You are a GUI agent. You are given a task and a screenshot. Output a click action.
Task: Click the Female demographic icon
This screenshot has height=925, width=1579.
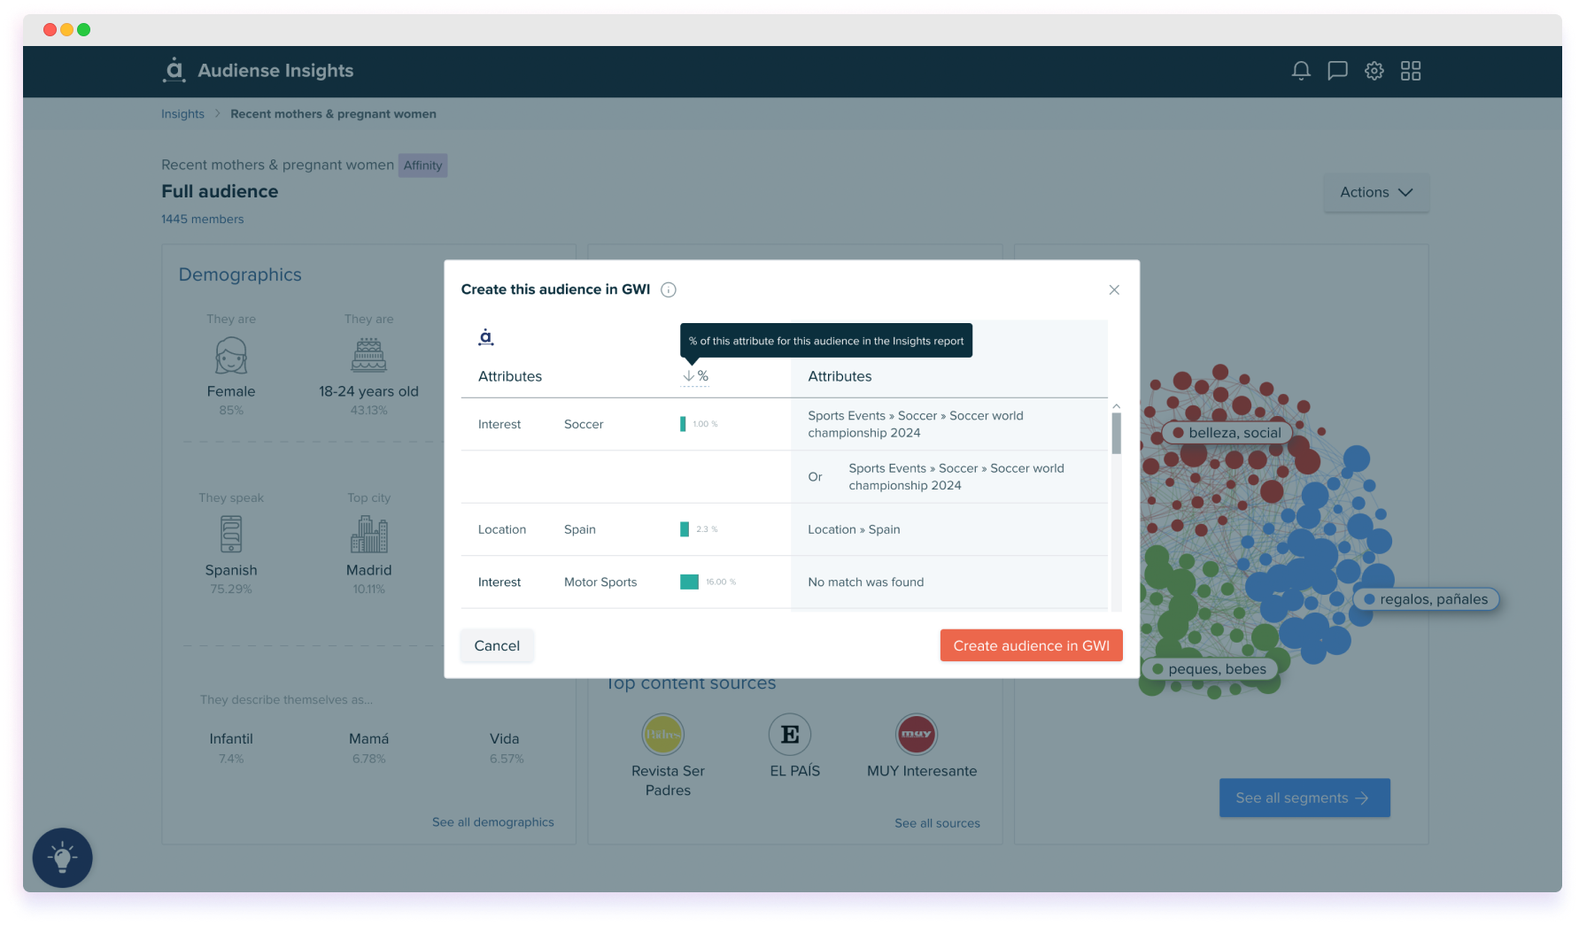click(x=231, y=356)
